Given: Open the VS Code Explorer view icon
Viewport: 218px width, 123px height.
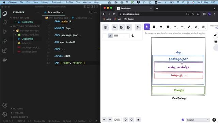Looking at the screenshot, I should click(5, 13).
